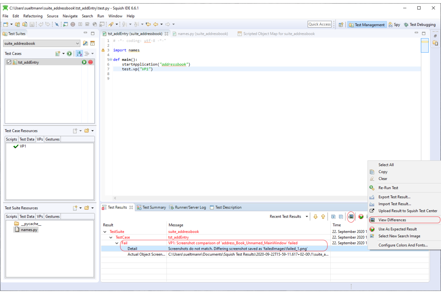Click the Redo arrow in toolbar
This screenshot has height=294, width=441.
pyautogui.click(x=48, y=24)
